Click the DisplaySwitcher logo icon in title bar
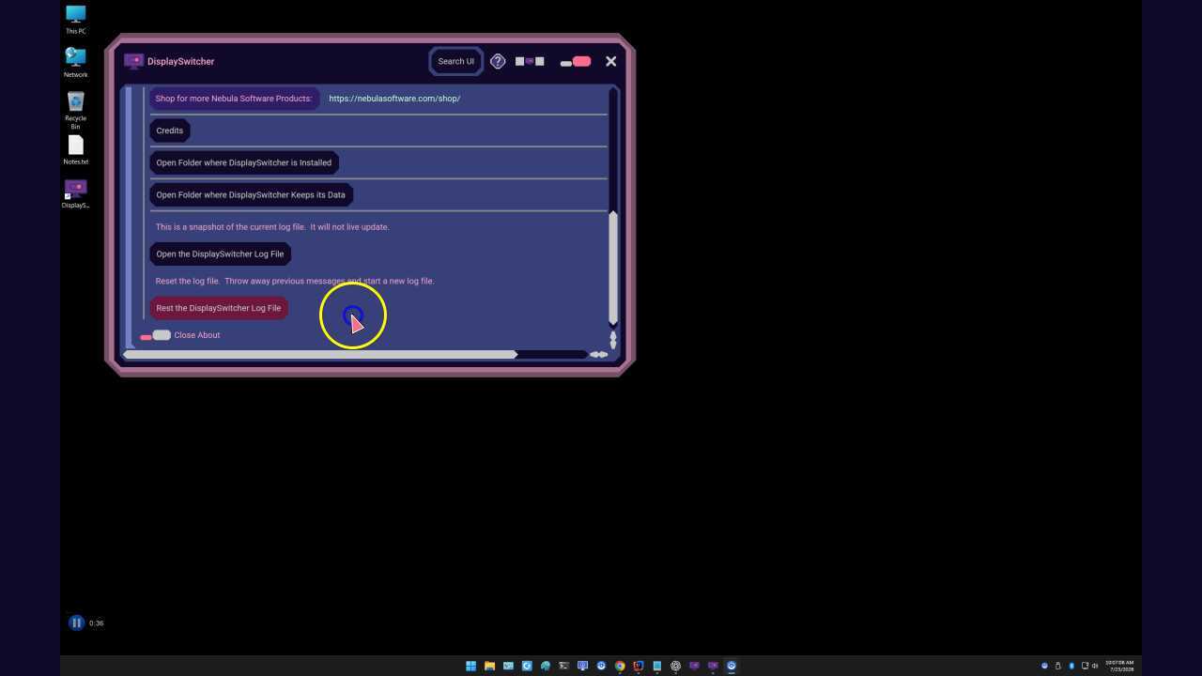The width and height of the screenshot is (1202, 676). click(x=133, y=61)
